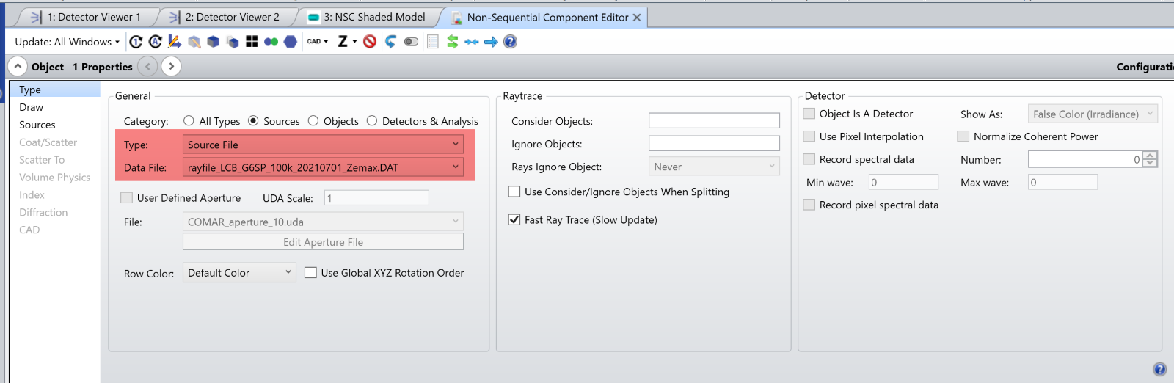Toggle the Use Pixel Interpolation checkbox

[809, 136]
